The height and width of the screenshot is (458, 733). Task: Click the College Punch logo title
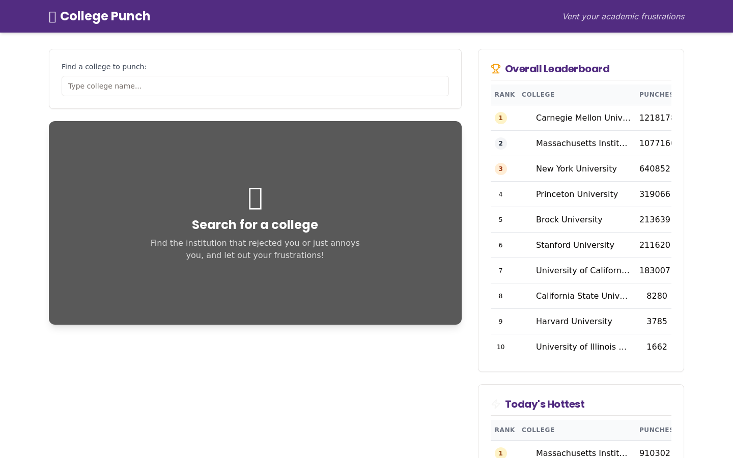[x=105, y=16]
